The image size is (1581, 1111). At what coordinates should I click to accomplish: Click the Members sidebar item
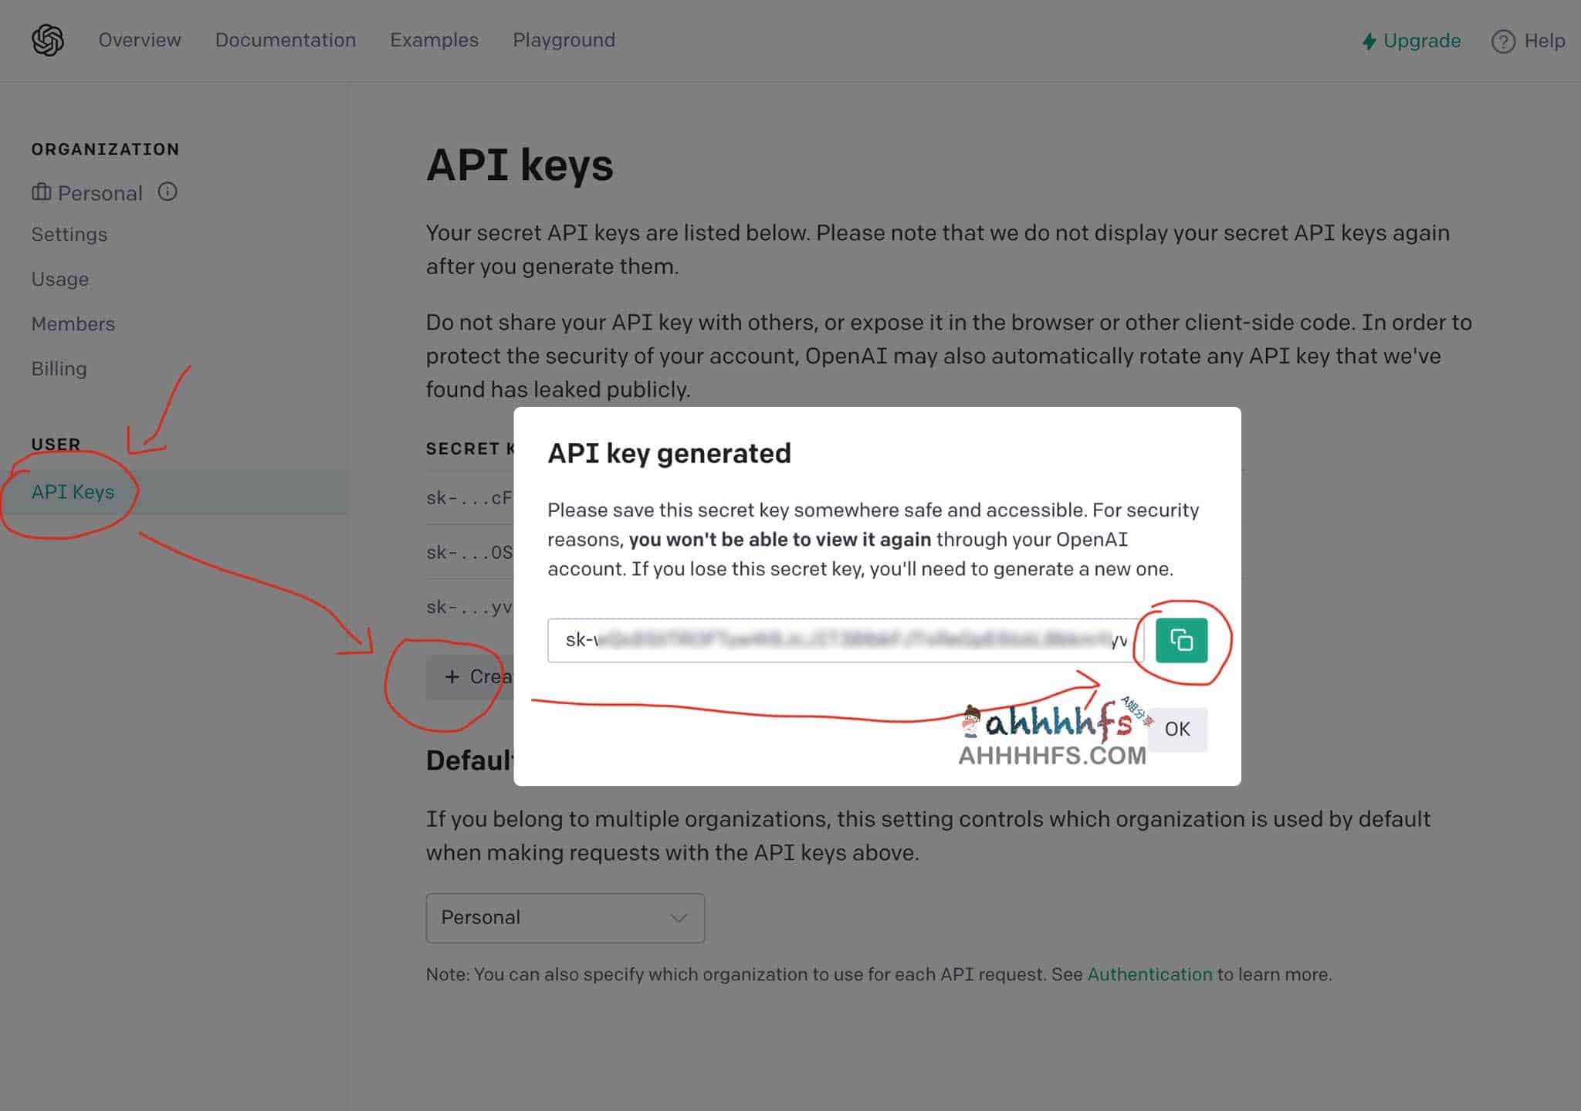(x=72, y=323)
